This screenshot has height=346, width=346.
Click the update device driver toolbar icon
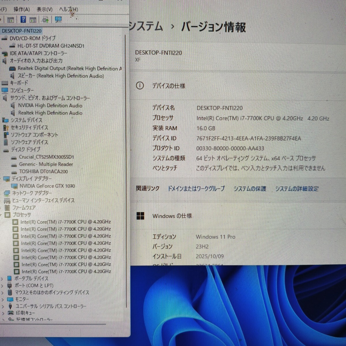click(45, 20)
